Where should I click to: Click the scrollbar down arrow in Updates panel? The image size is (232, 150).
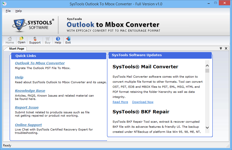[x=207, y=128]
